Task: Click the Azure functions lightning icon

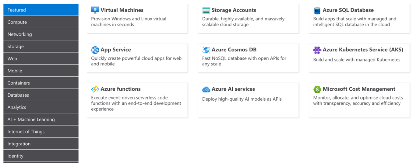Action: [x=95, y=89]
